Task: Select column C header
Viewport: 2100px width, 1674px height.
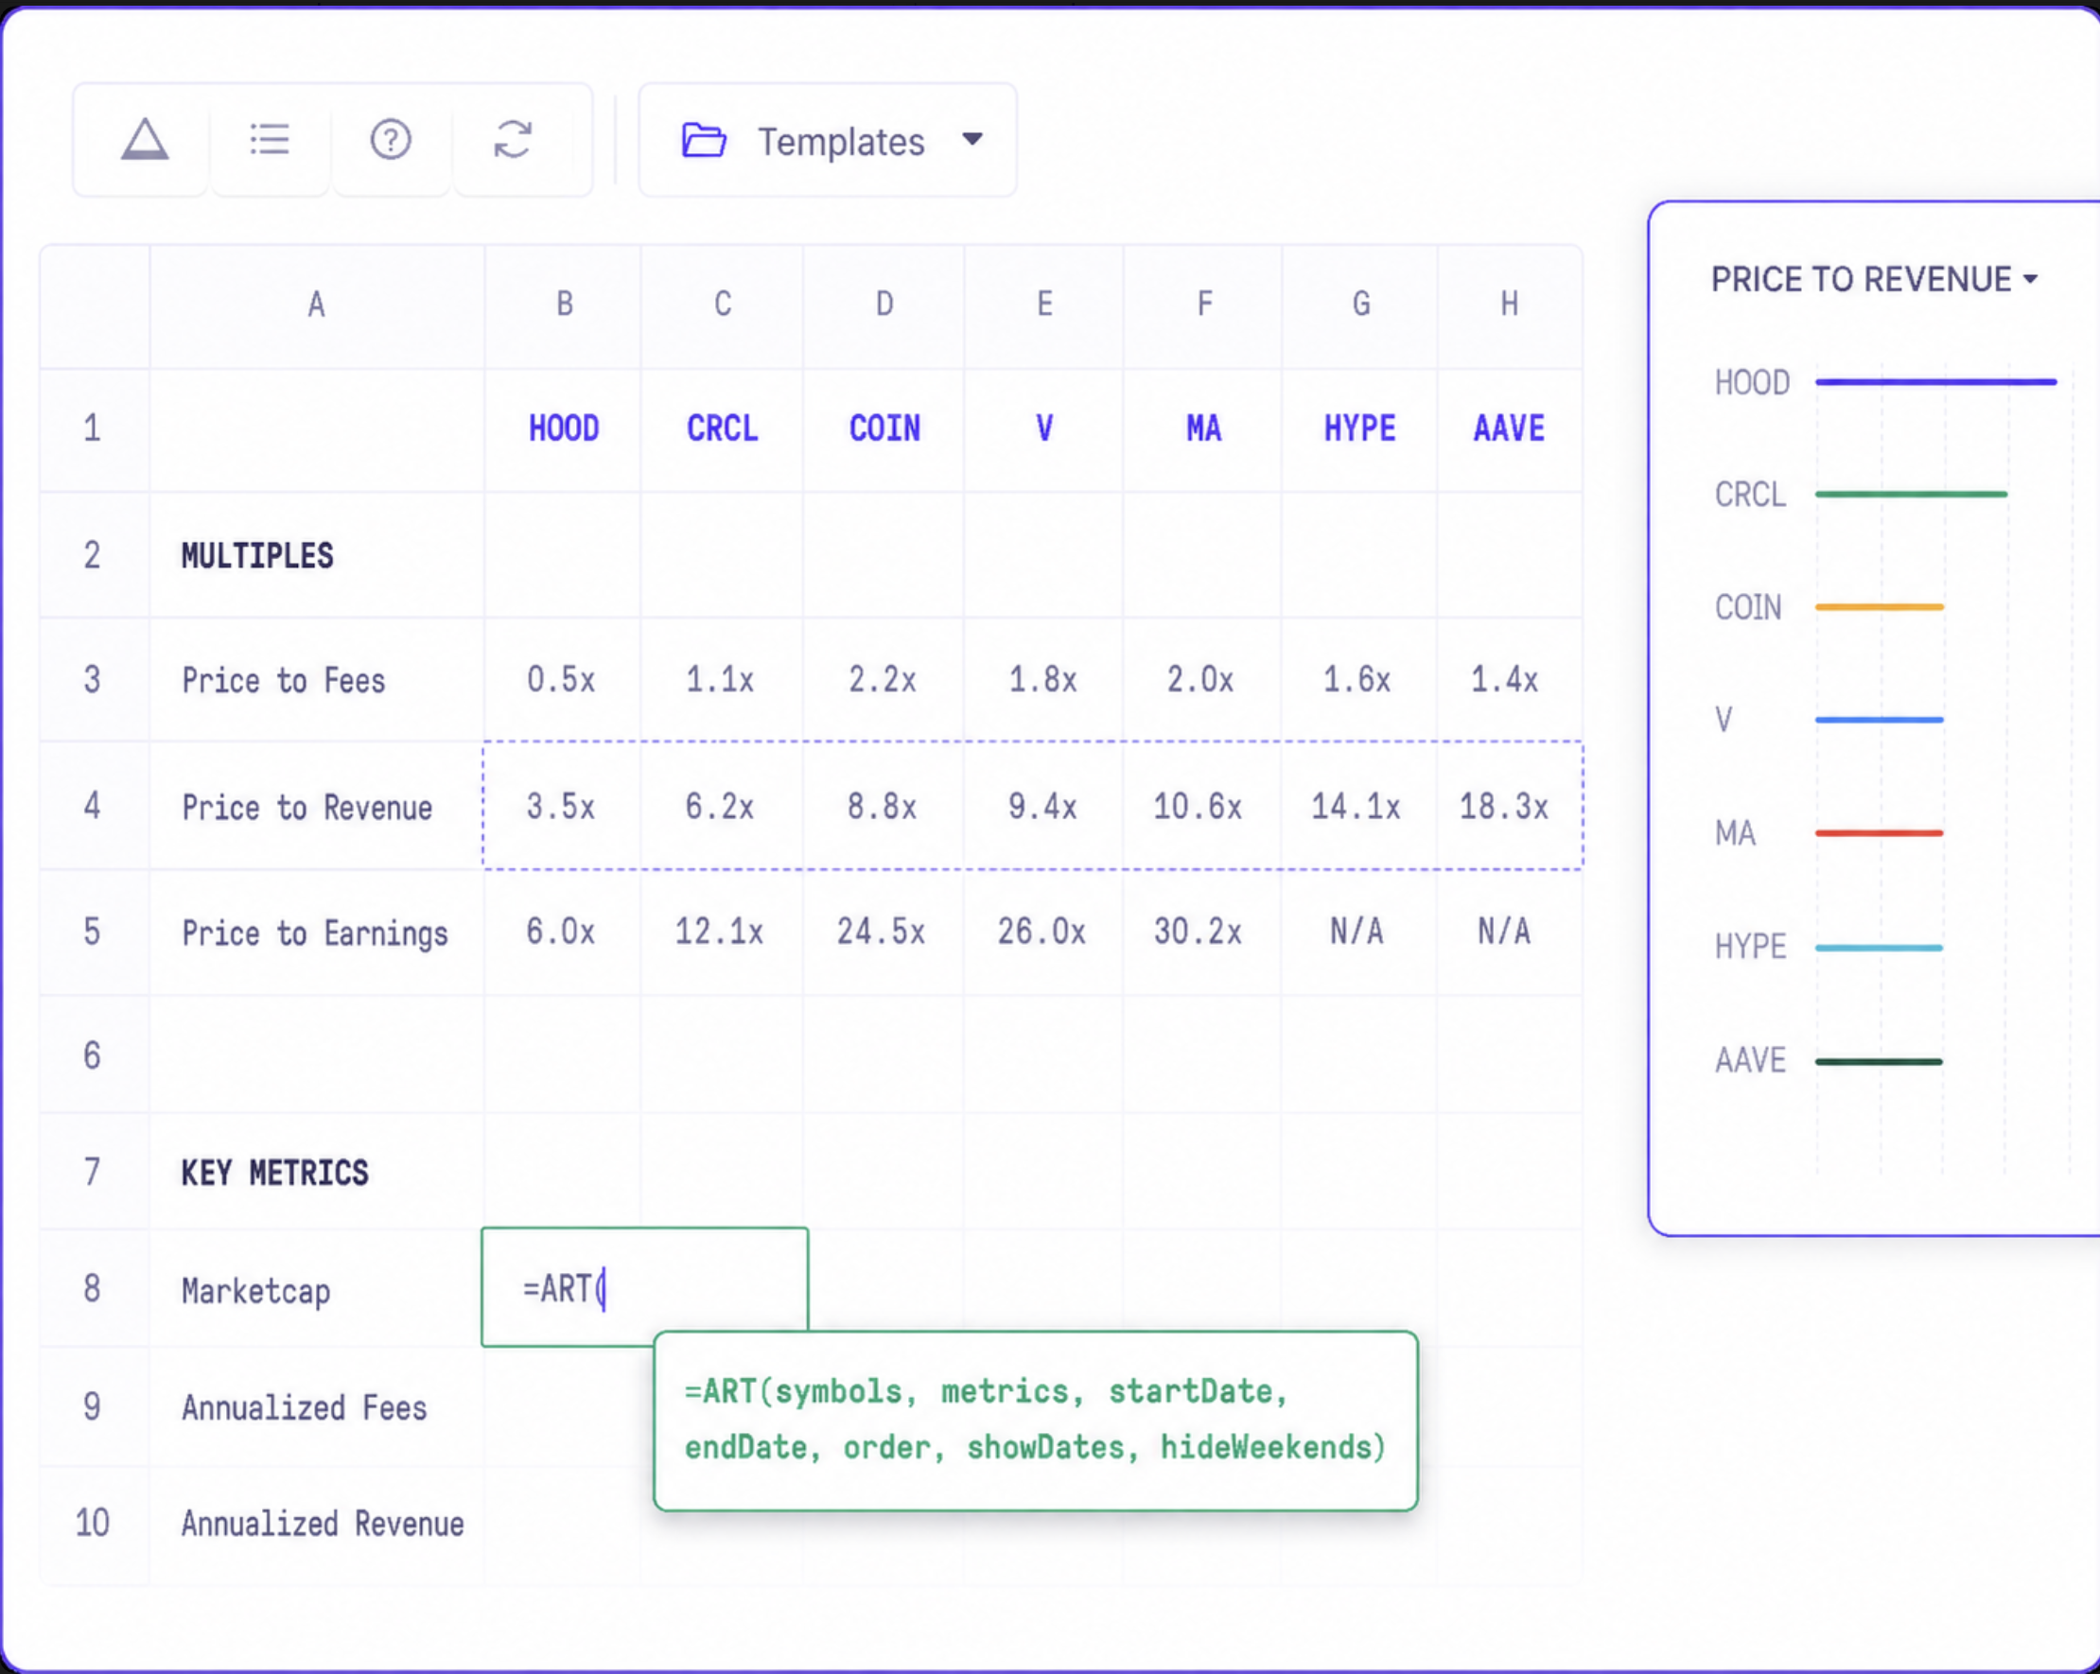Action: pyautogui.click(x=723, y=305)
